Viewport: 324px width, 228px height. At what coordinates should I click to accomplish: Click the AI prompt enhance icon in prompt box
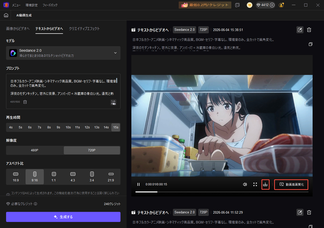click(113, 103)
